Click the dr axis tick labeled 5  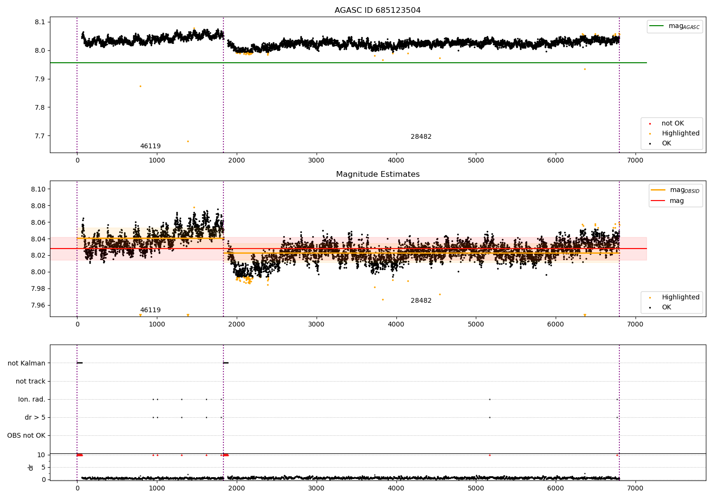43,467
